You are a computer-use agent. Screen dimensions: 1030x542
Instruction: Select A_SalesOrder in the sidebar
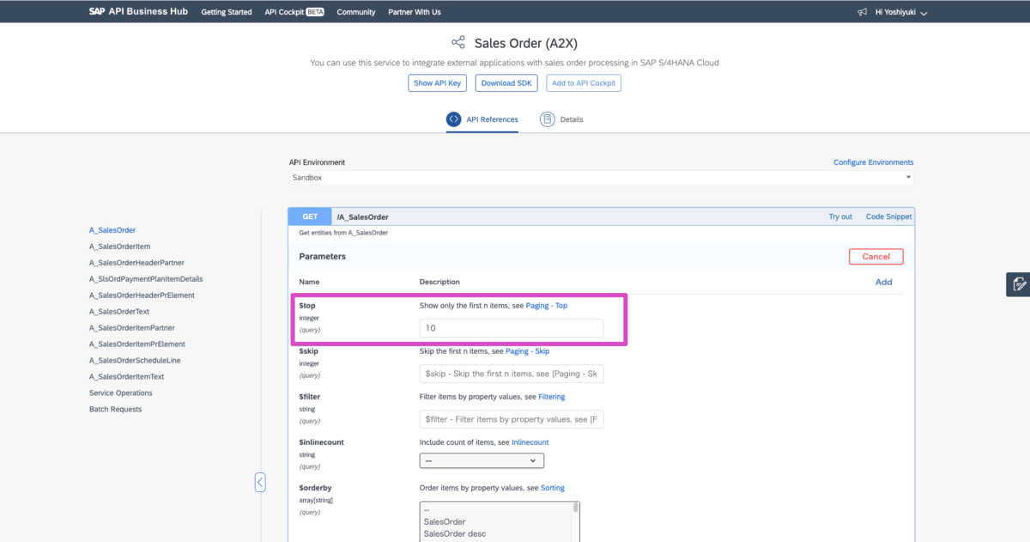[x=112, y=230]
